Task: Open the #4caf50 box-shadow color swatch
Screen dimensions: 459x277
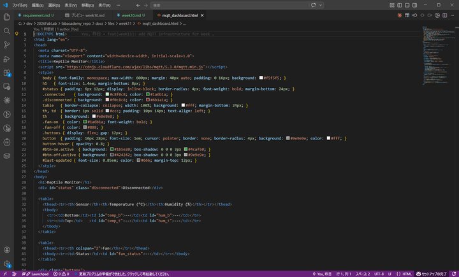Action: [186, 149]
